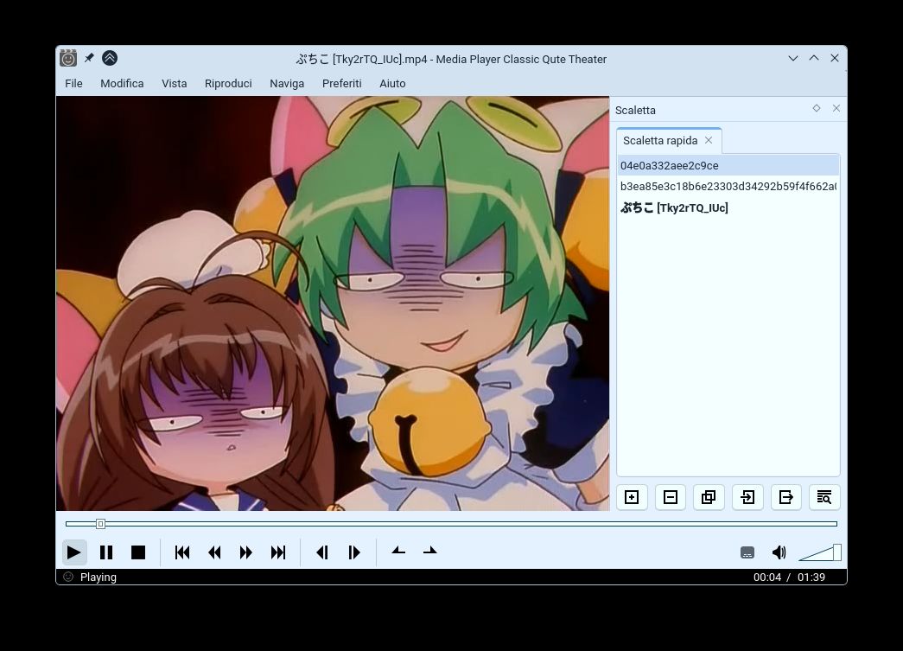Open the title bar dropdown arrow

[792, 58]
